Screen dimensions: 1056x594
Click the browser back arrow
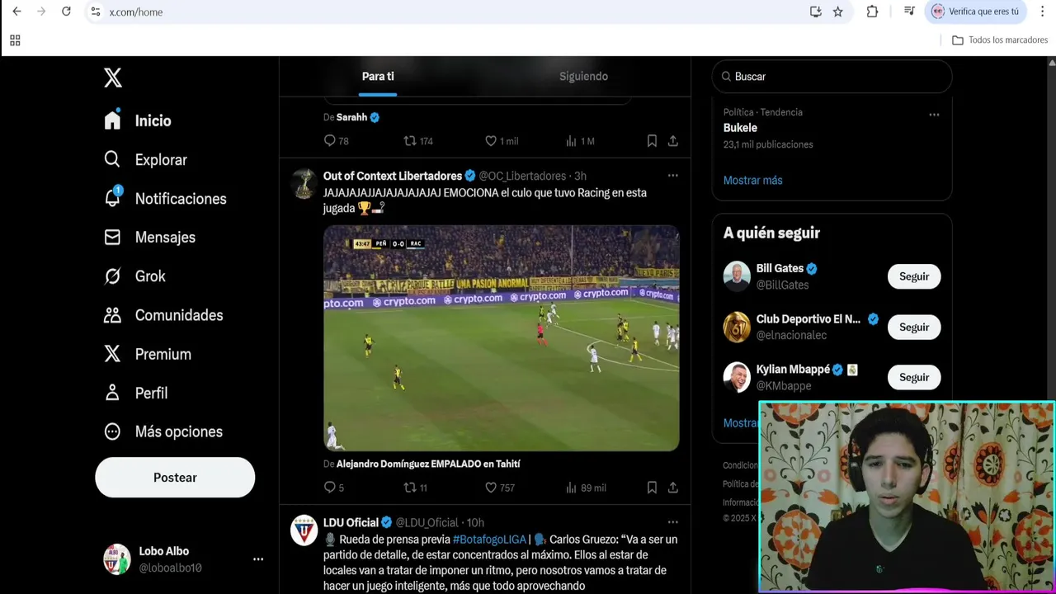coord(16,12)
